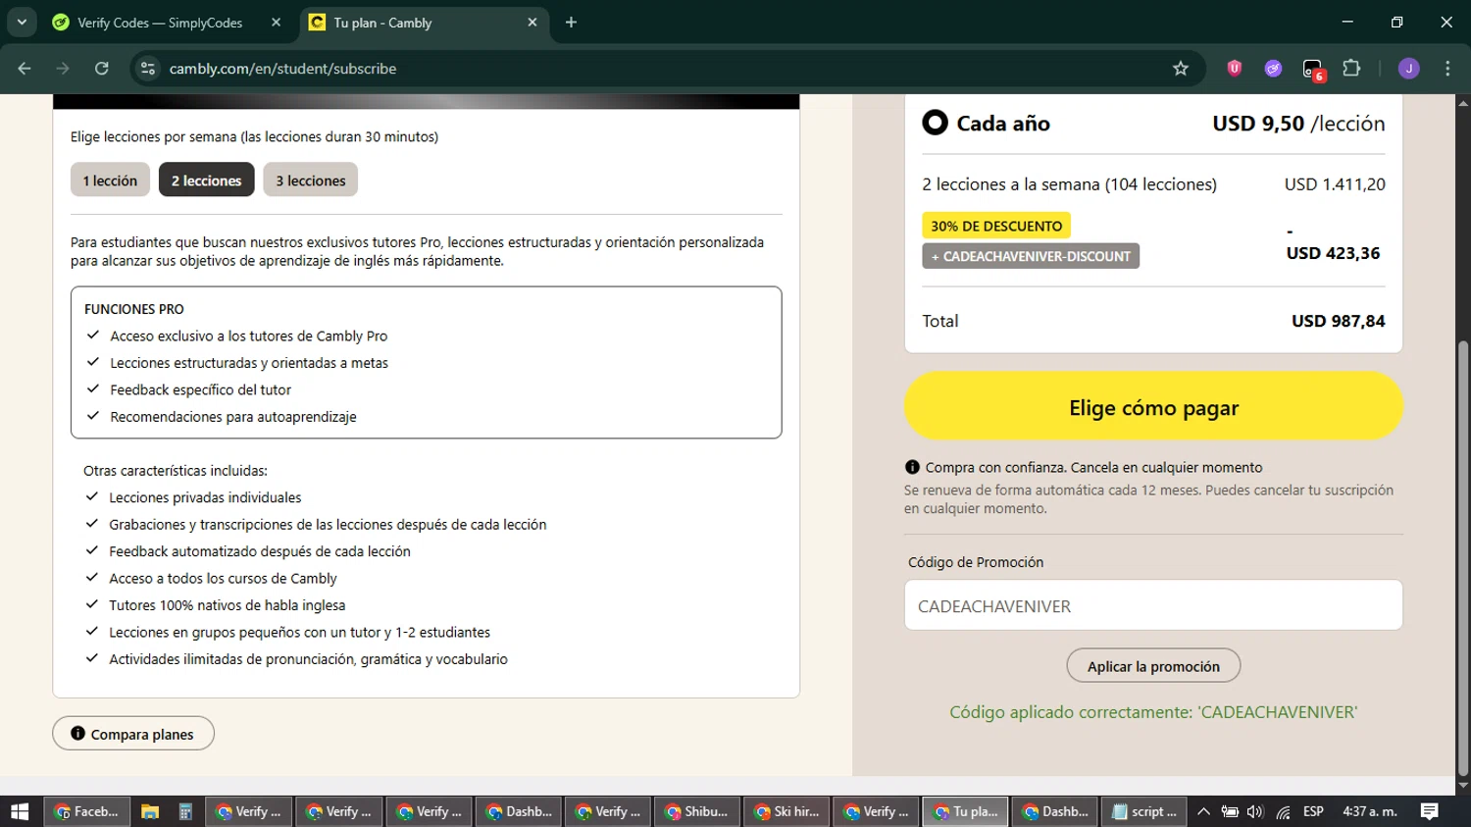
Task: Click the FUNCIONES PRO heading
Action: coord(134,309)
